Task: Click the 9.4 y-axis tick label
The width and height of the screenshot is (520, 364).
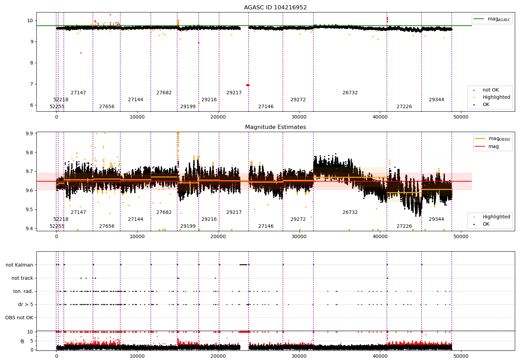Action: (x=29, y=228)
